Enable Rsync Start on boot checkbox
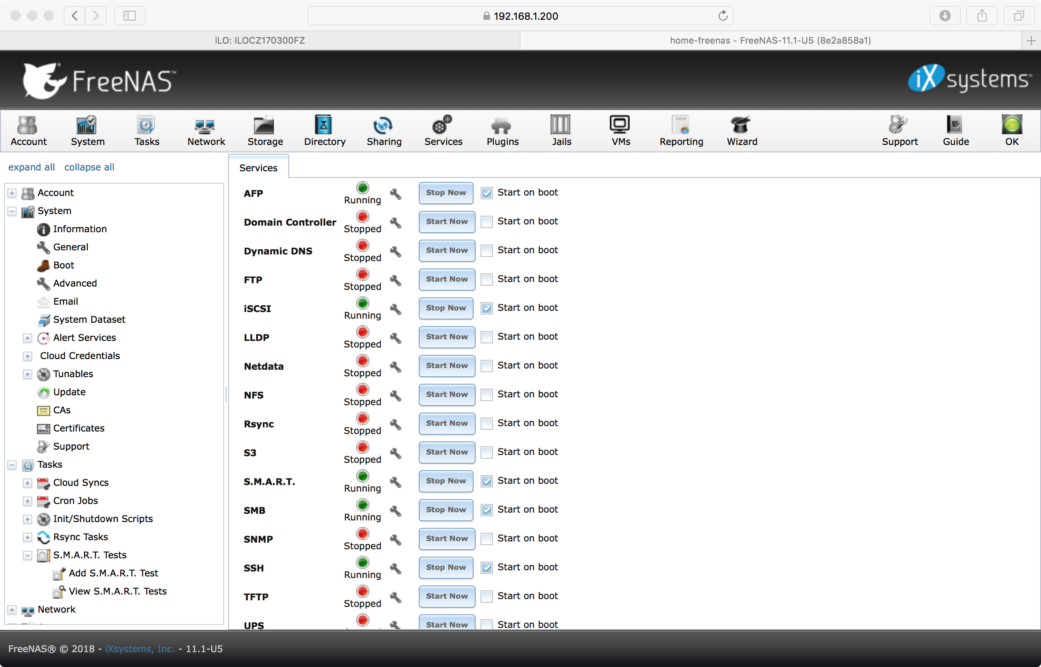The image size is (1041, 667). coord(486,423)
